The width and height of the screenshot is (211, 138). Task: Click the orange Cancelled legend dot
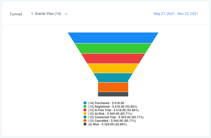click(85, 121)
